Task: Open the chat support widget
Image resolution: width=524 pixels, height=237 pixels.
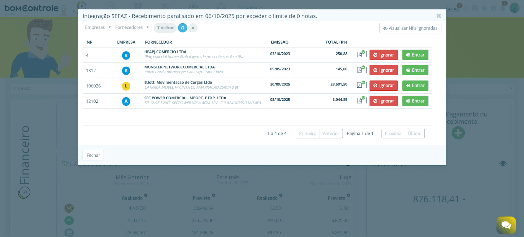Action: pyautogui.click(x=506, y=225)
